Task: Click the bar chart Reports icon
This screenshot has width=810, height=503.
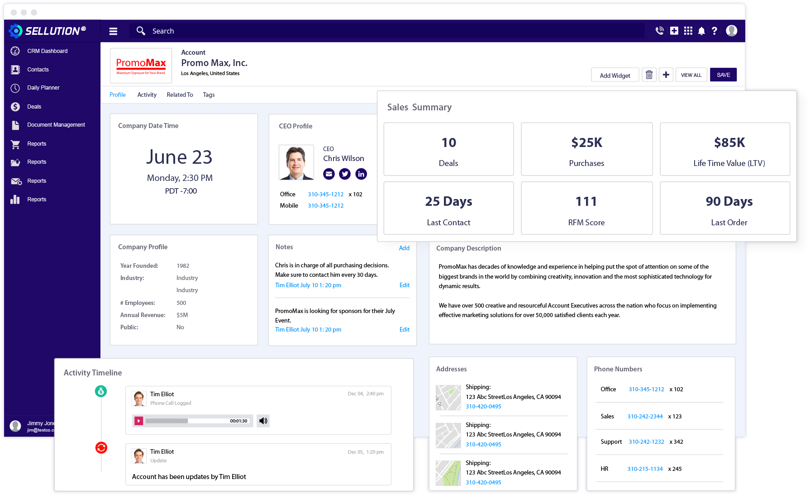Action: (x=15, y=199)
